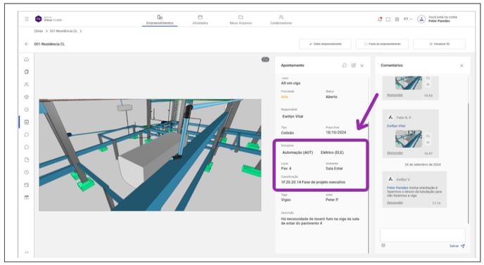Screen dimensions: 484x265
Task: Click the author Peter P. value
Action: point(332,200)
